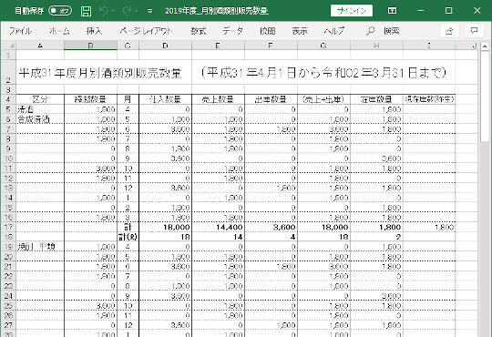Viewport: 492px width, 337px height.
Task: Click the 18,000 total in column D
Action: tap(165, 227)
